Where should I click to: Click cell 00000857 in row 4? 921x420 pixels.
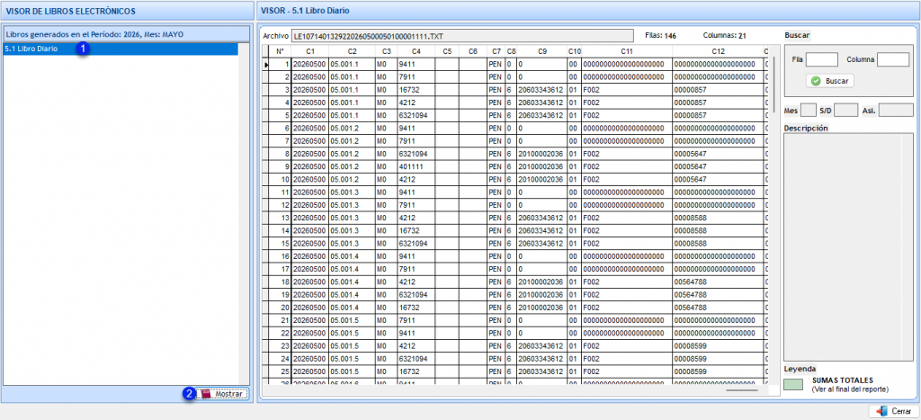tap(718, 103)
